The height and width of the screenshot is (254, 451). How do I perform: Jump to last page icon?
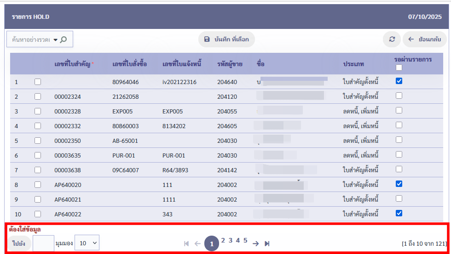(x=267, y=243)
